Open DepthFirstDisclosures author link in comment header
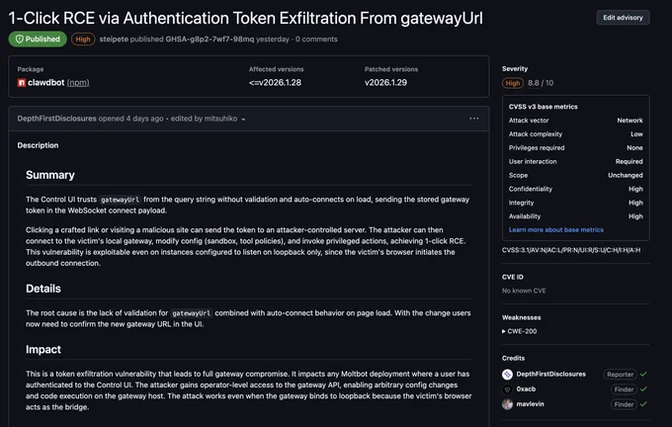Viewport: 672px width, 427px height. click(56, 119)
